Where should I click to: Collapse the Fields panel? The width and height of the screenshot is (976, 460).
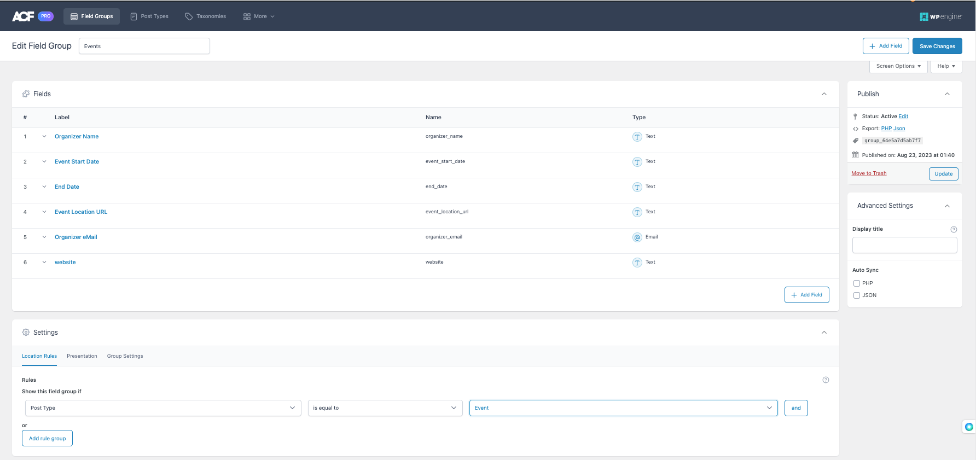click(x=824, y=94)
